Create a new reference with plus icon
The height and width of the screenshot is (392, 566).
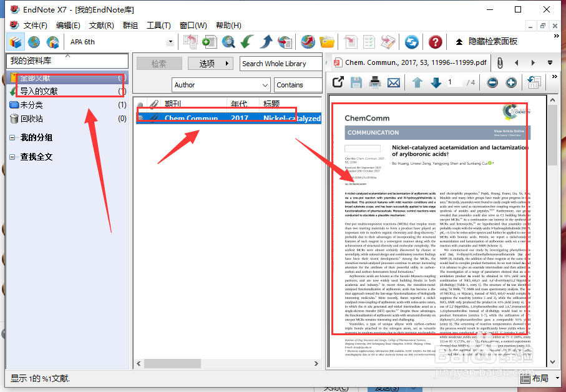pyautogui.click(x=209, y=42)
